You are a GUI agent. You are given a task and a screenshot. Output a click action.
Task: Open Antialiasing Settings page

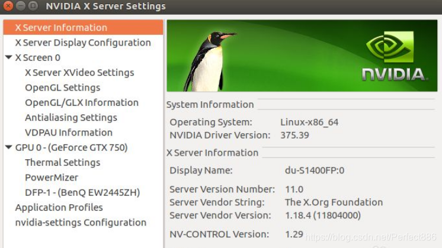coord(71,117)
